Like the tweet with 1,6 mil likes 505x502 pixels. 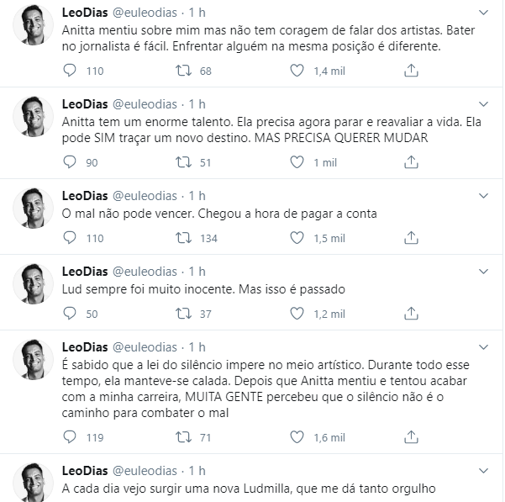(297, 437)
